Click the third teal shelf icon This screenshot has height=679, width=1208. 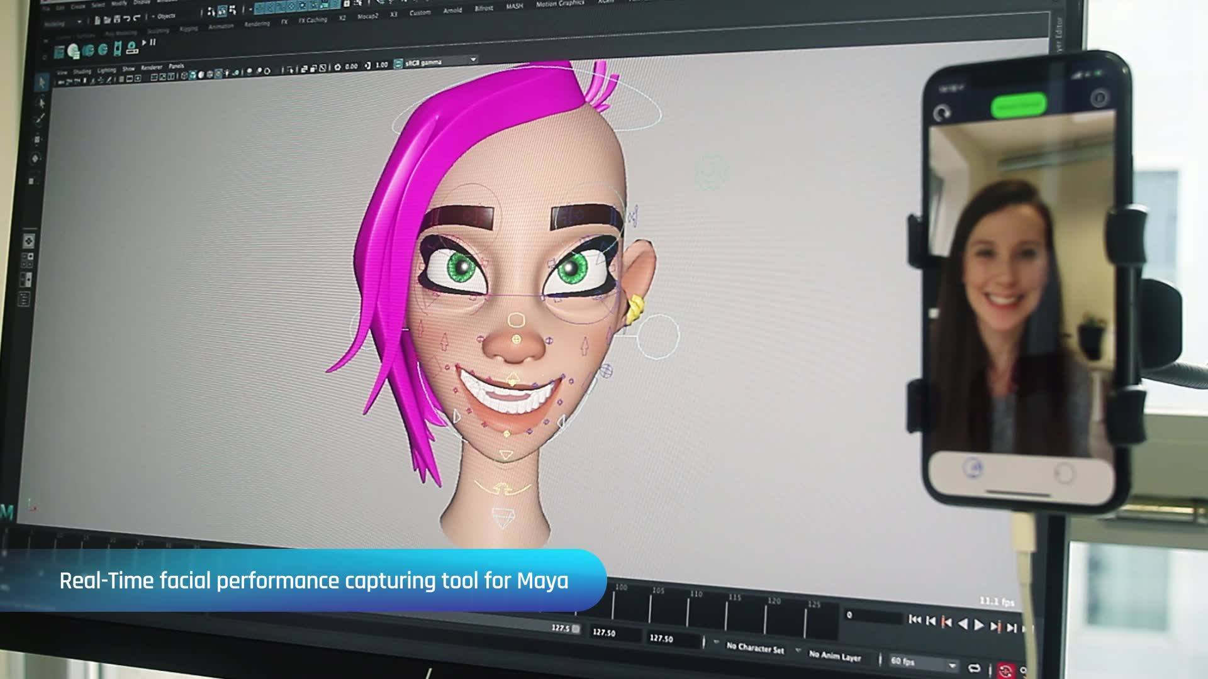tap(89, 50)
